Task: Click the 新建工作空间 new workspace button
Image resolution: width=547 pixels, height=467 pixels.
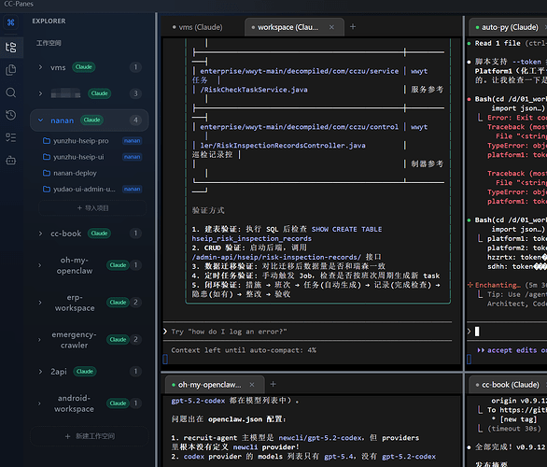Action: click(x=90, y=436)
